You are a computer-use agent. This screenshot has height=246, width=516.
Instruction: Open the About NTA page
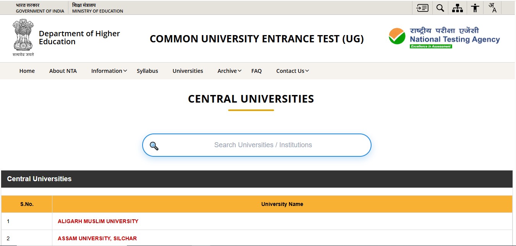pyautogui.click(x=63, y=71)
